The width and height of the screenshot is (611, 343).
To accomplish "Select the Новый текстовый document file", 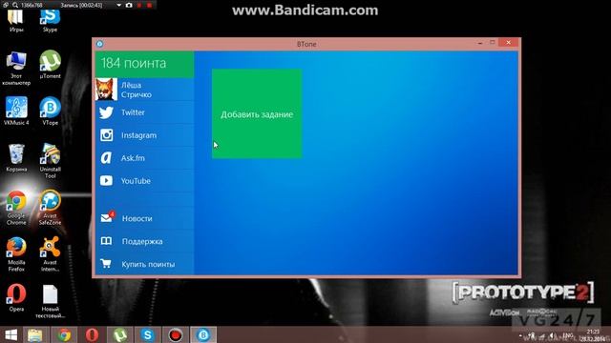I will pos(50,301).
